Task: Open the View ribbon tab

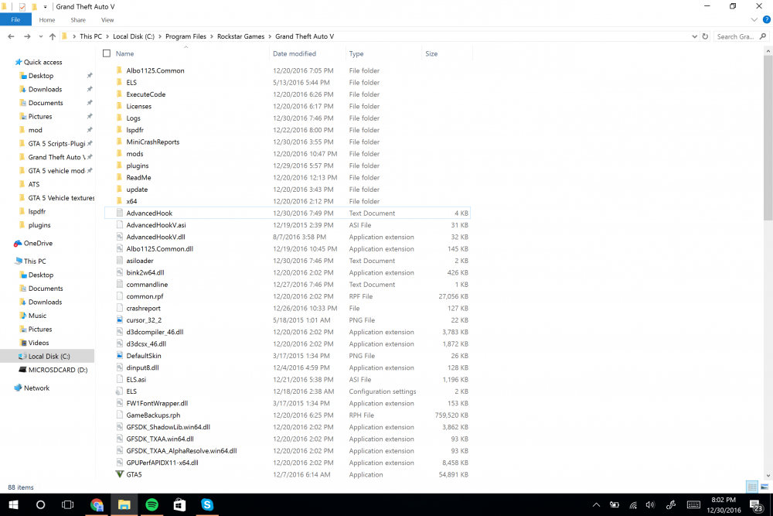Action: pyautogui.click(x=107, y=20)
